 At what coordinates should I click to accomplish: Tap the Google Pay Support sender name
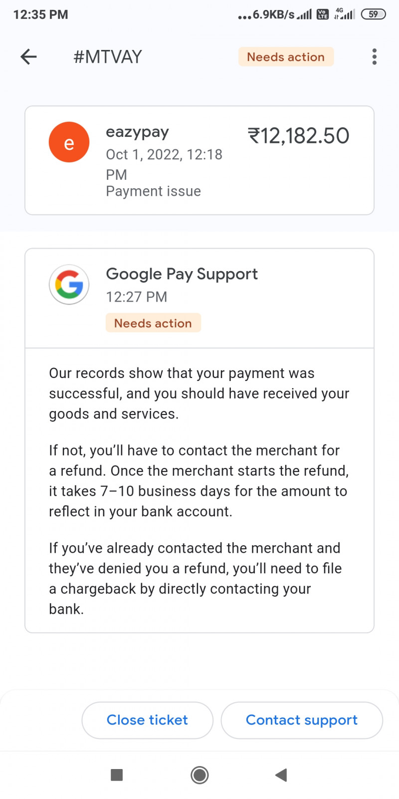point(182,274)
